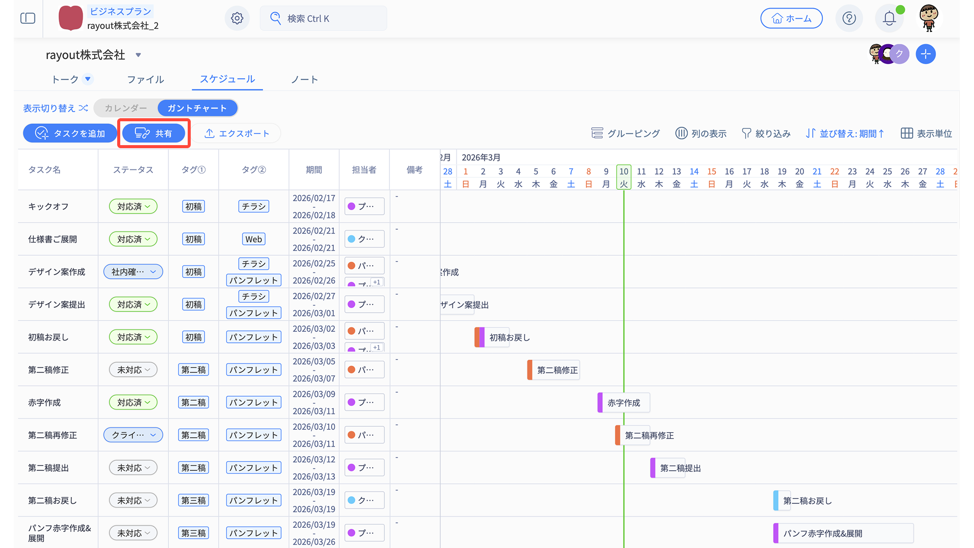
Task: Click the タスクを追加 button
Action: (70, 133)
